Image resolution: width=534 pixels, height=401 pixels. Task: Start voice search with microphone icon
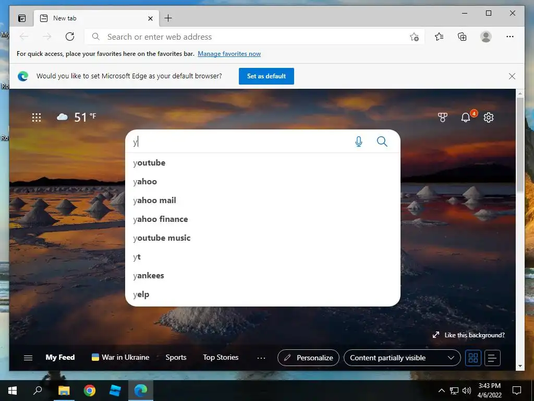coord(359,141)
